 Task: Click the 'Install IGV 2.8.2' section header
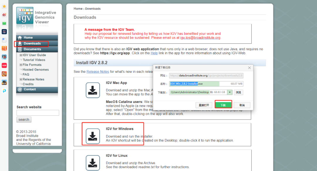click(170, 63)
